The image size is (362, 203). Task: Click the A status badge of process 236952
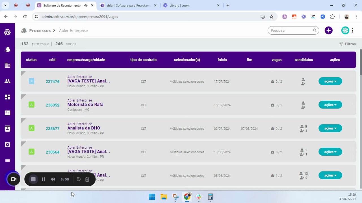point(31,105)
